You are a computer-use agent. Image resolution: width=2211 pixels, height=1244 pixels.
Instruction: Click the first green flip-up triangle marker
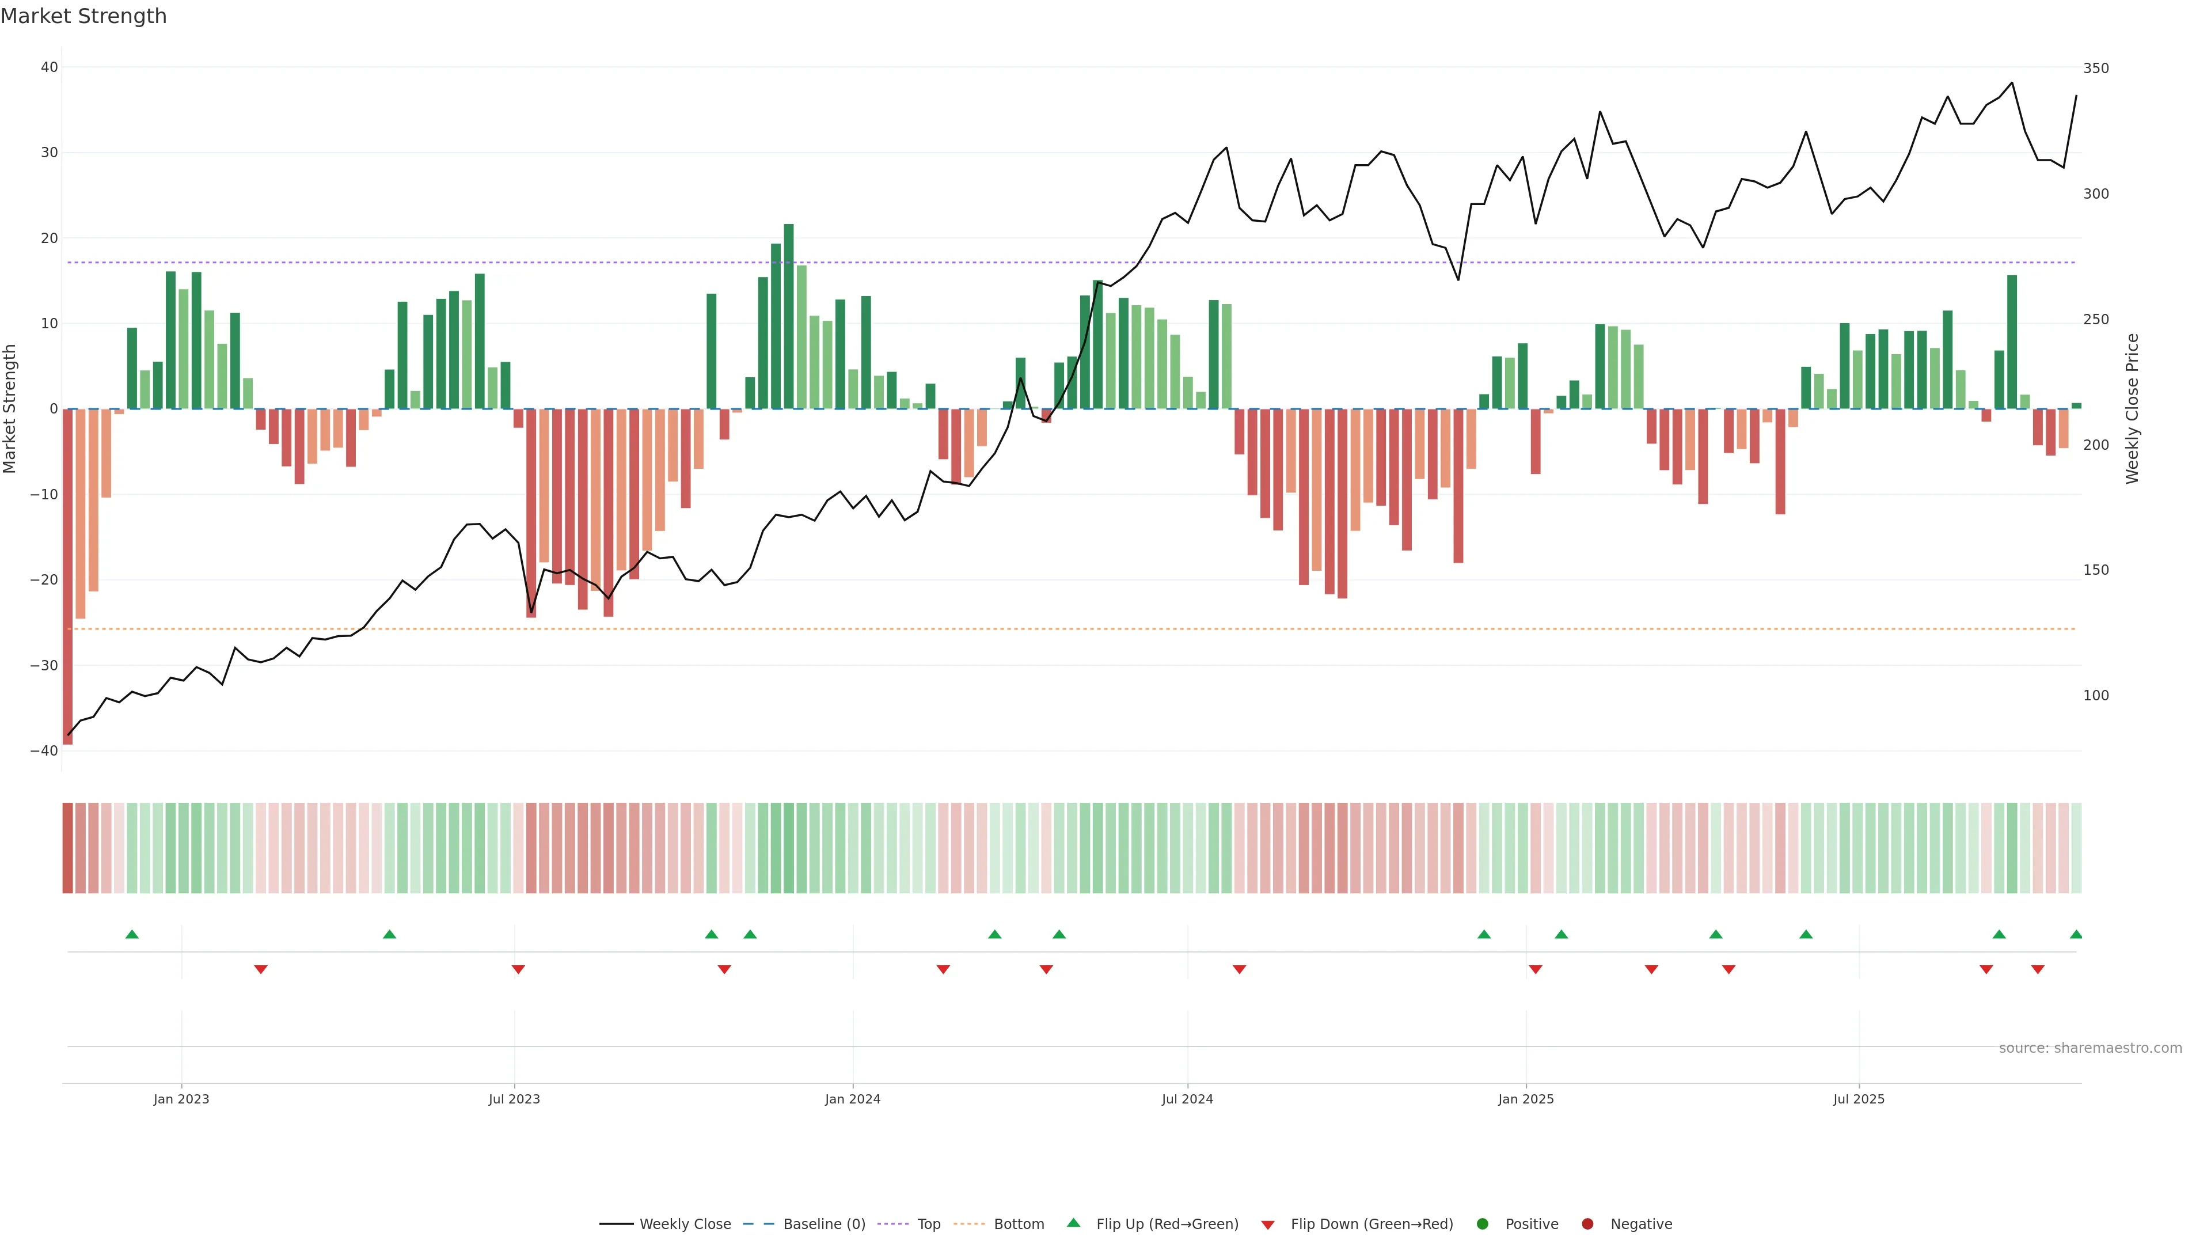[132, 934]
